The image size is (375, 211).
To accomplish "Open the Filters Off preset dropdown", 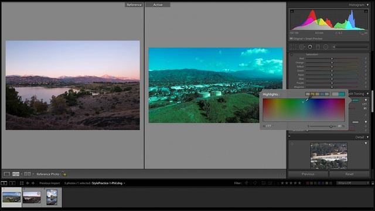I will pos(353,183).
